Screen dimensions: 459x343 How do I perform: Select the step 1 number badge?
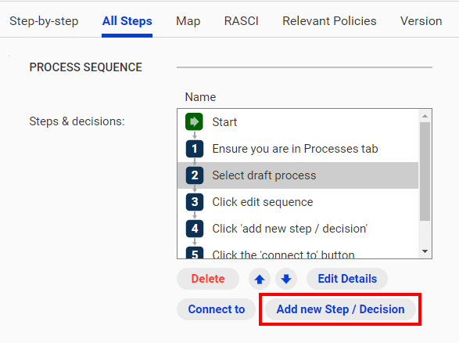coord(195,149)
